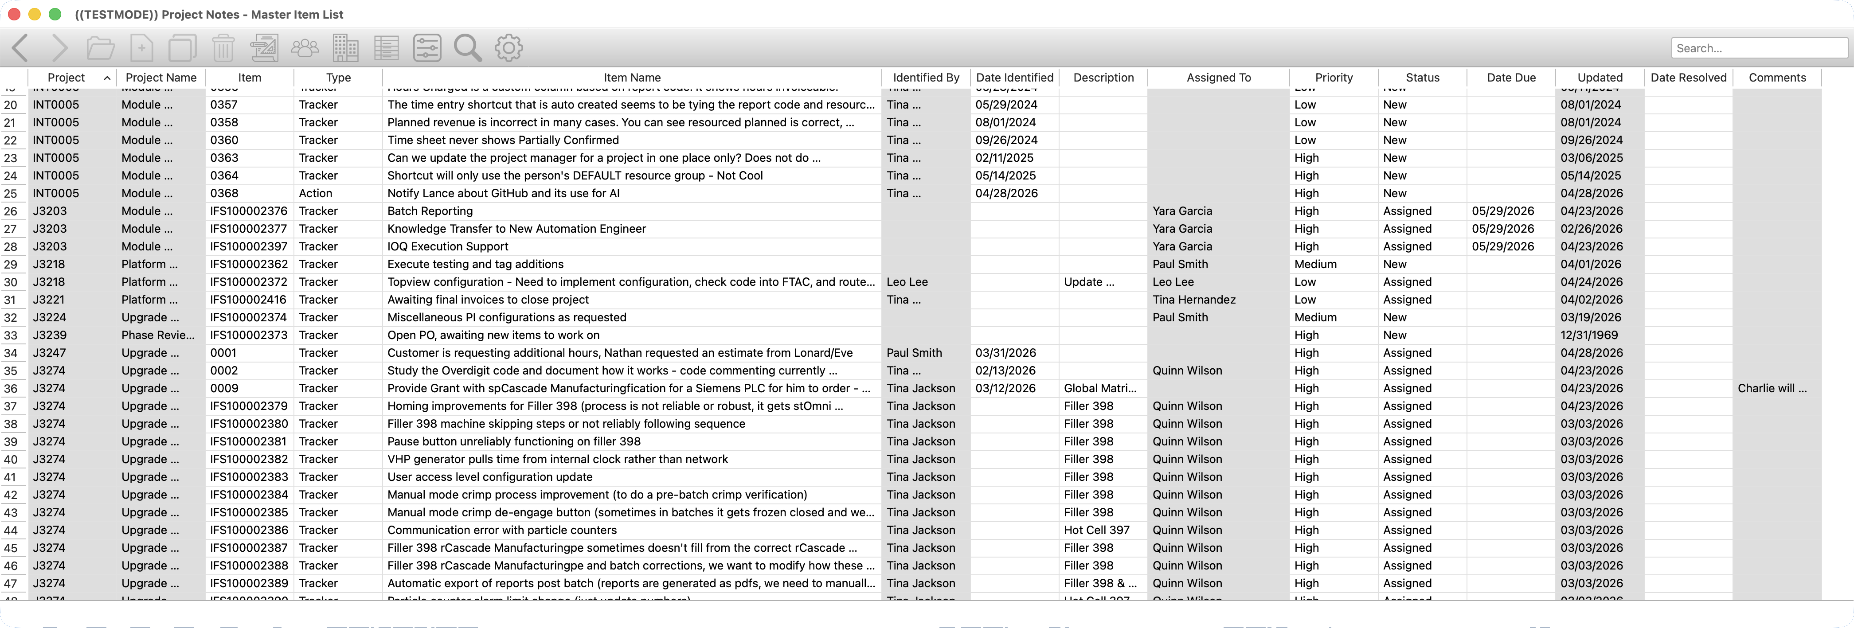Click 'Execute testing and tag additions' cell
The image size is (1854, 628).
[x=632, y=265]
